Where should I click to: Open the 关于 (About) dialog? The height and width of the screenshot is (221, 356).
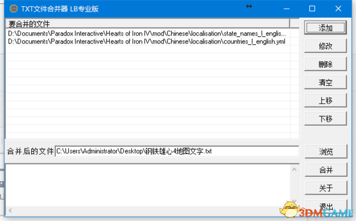326,188
